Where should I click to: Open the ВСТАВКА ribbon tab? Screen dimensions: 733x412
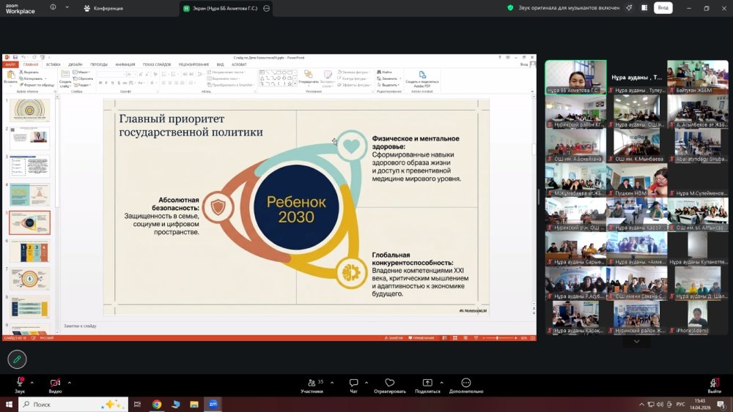coord(54,64)
